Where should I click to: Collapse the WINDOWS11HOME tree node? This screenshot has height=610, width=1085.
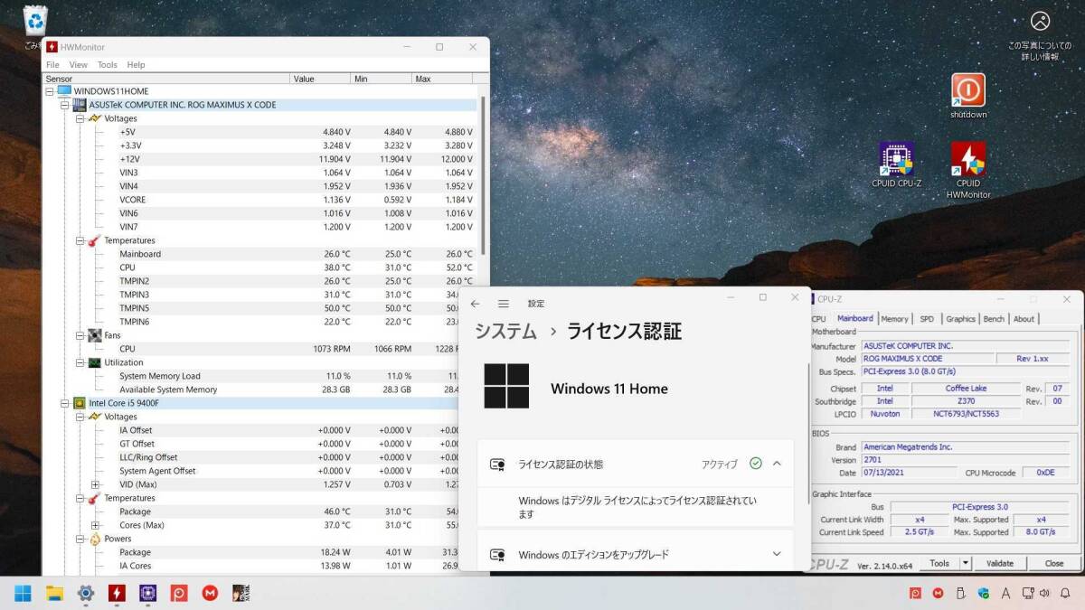[50, 91]
